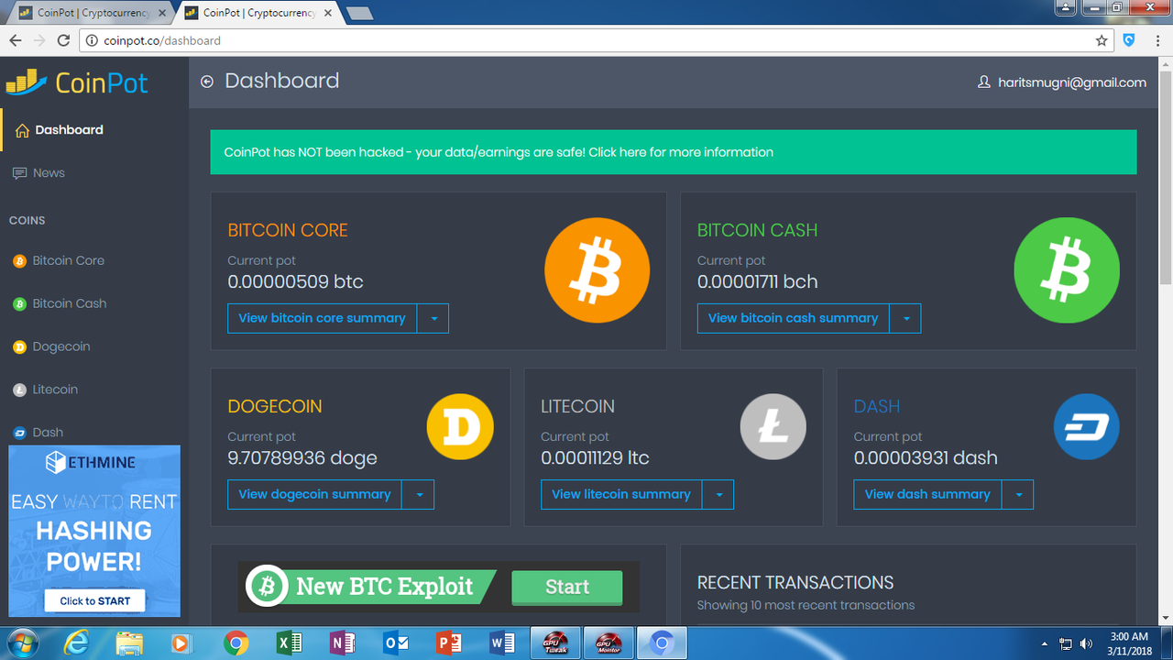
Task: Click View litecoin summary button
Action: pyautogui.click(x=621, y=494)
